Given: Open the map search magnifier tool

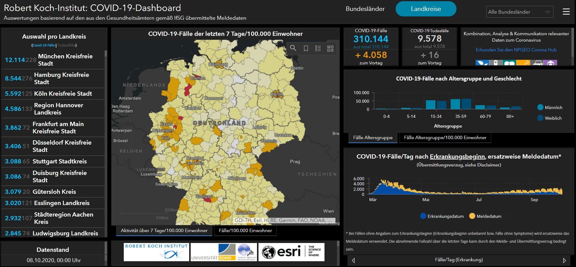Looking at the screenshot, I should tap(293, 48).
